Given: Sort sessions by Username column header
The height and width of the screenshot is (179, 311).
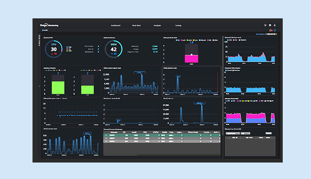Looking at the screenshot, I should tap(114, 132).
